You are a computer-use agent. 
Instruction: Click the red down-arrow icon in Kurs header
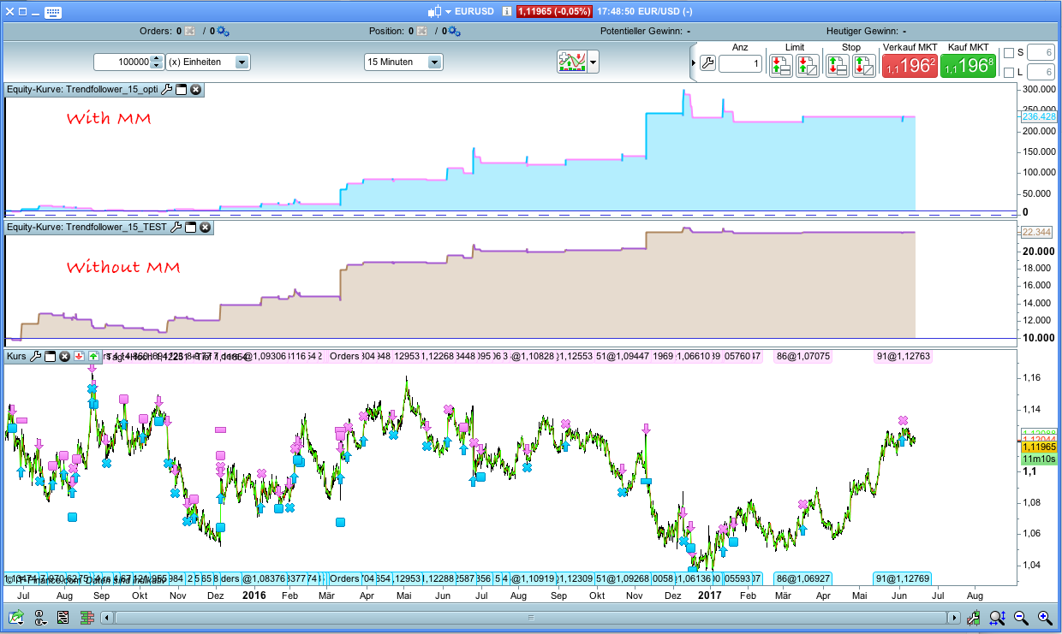(x=78, y=356)
